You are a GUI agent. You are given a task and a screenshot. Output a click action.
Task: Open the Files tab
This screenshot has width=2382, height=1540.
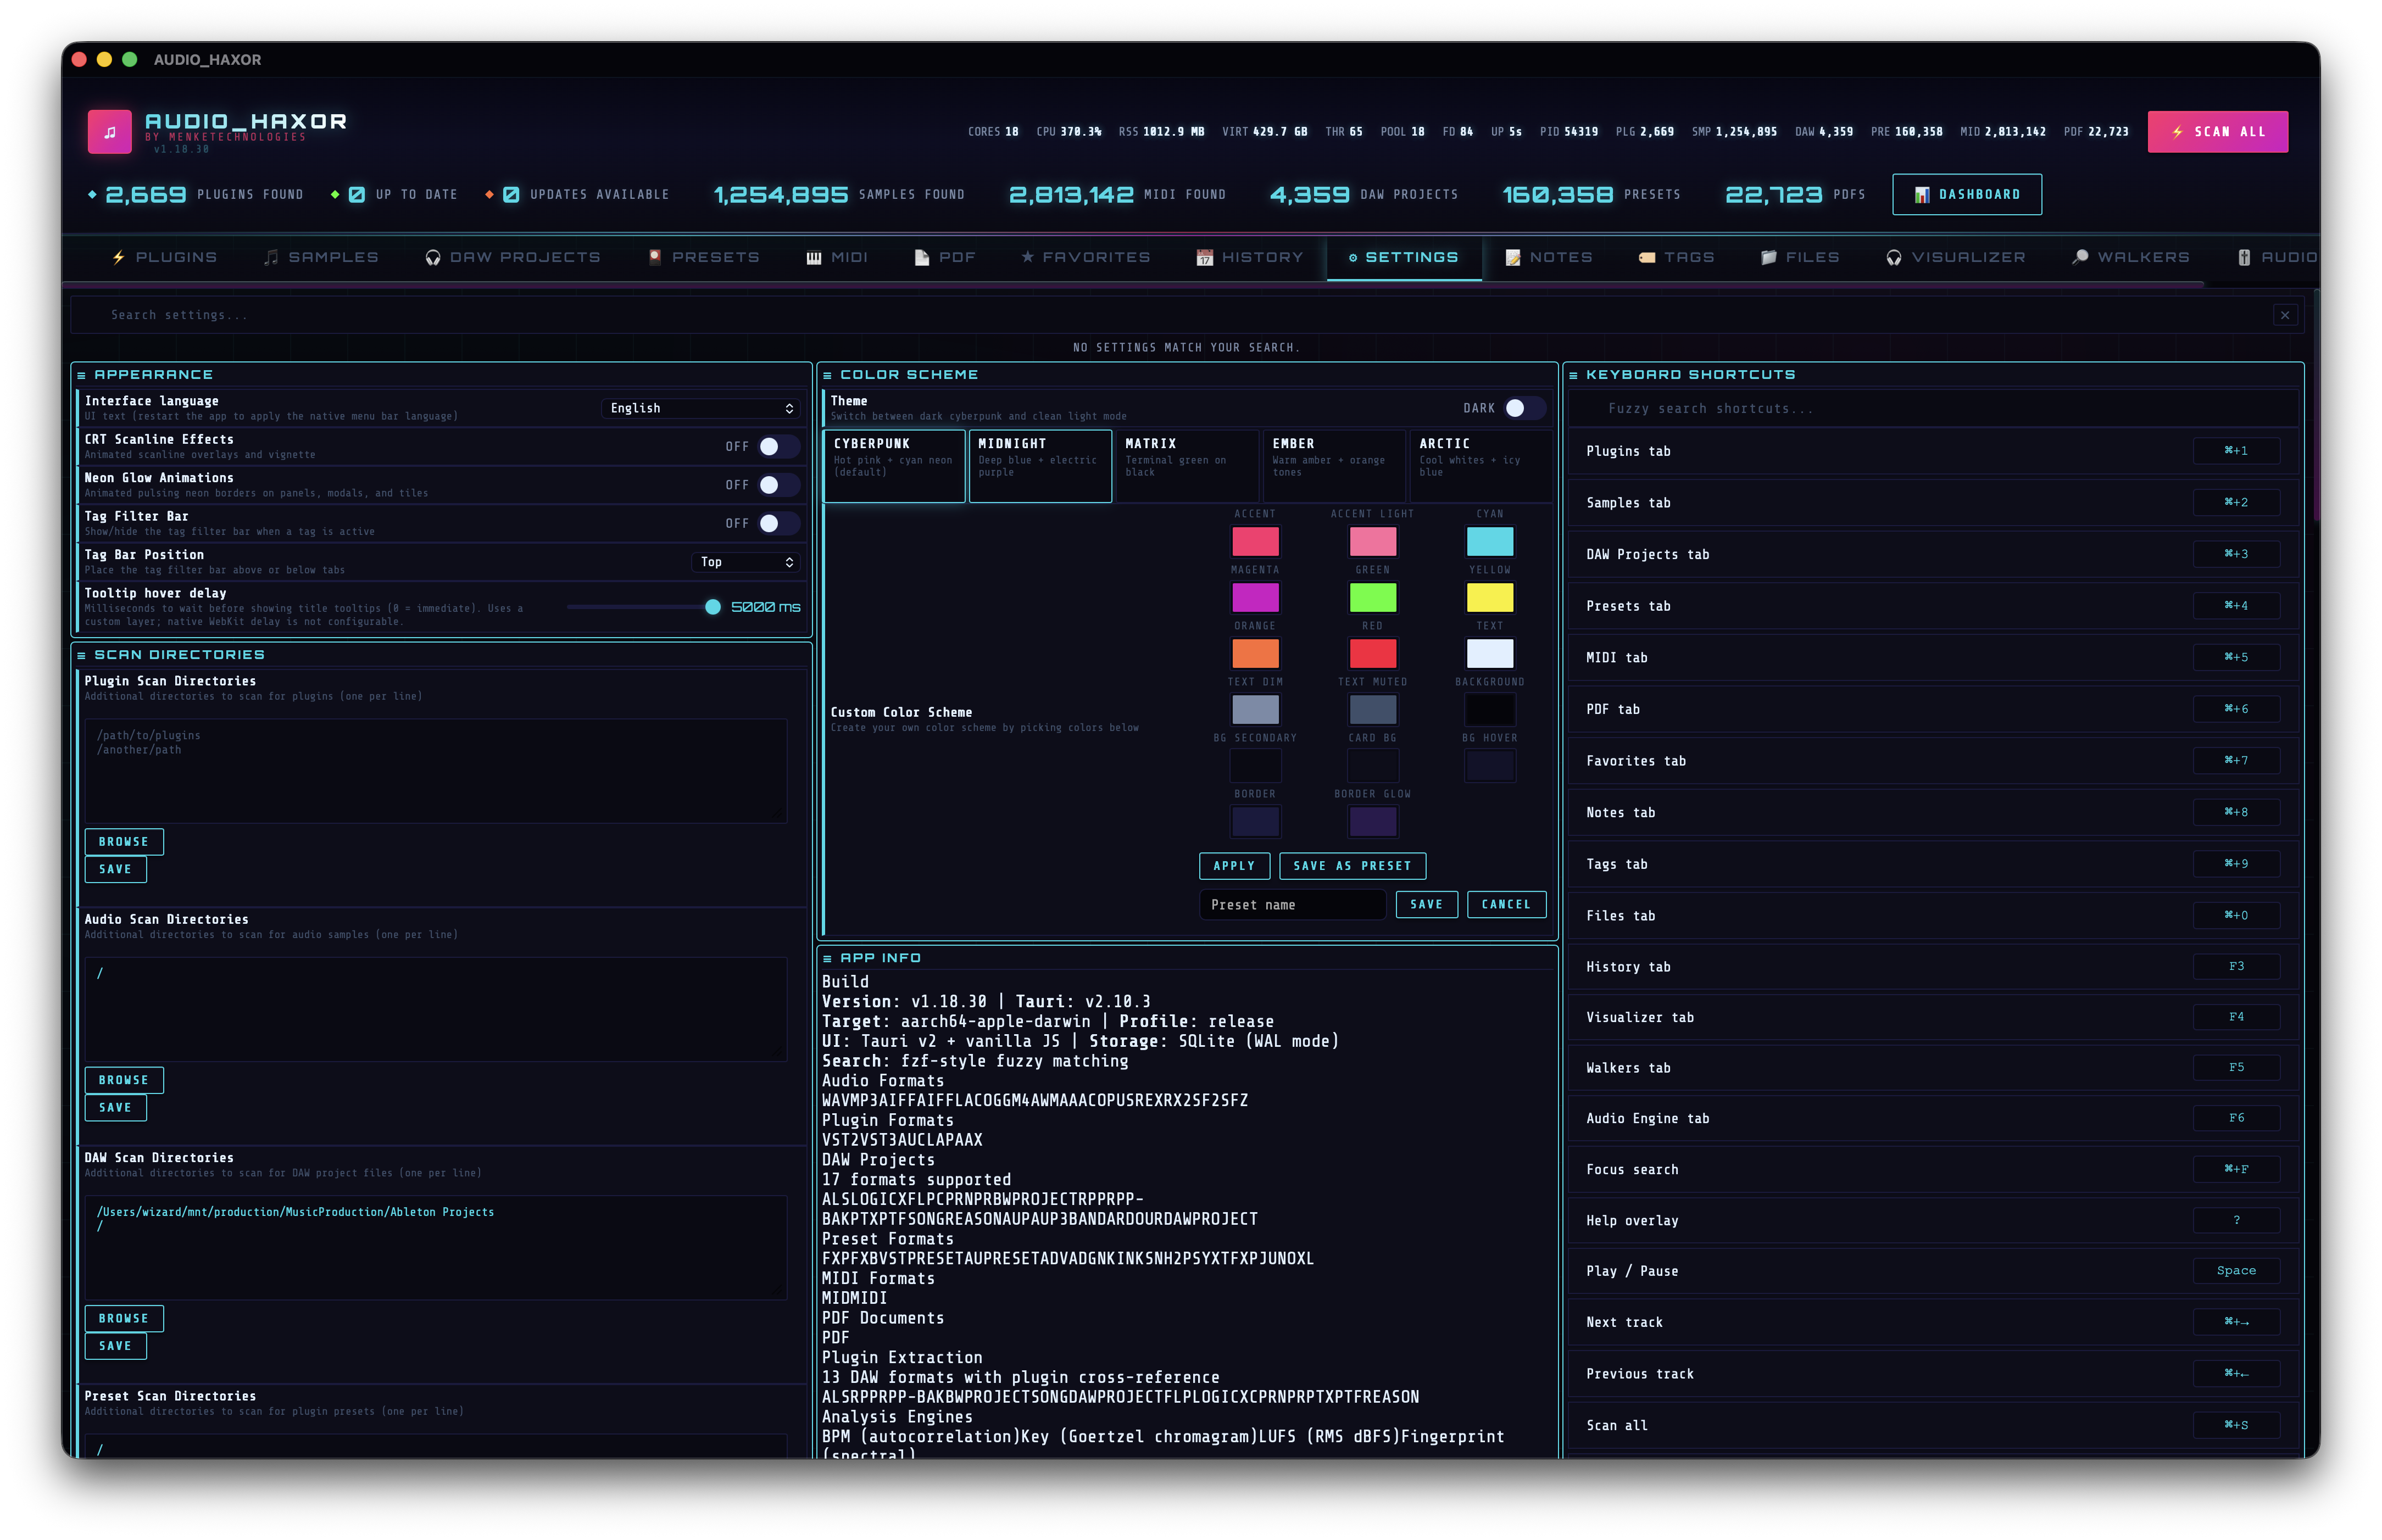1800,257
